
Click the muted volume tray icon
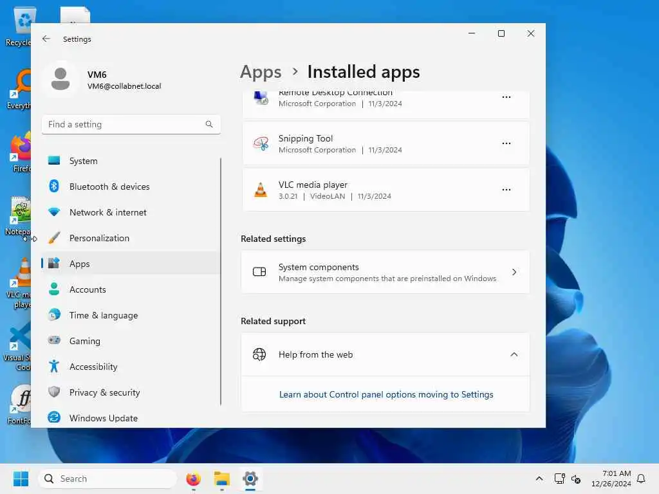(576, 479)
